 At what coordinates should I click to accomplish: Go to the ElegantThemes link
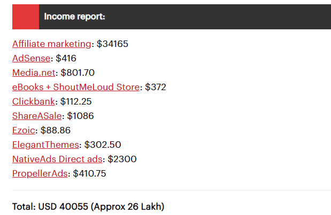pyautogui.click(x=45, y=145)
